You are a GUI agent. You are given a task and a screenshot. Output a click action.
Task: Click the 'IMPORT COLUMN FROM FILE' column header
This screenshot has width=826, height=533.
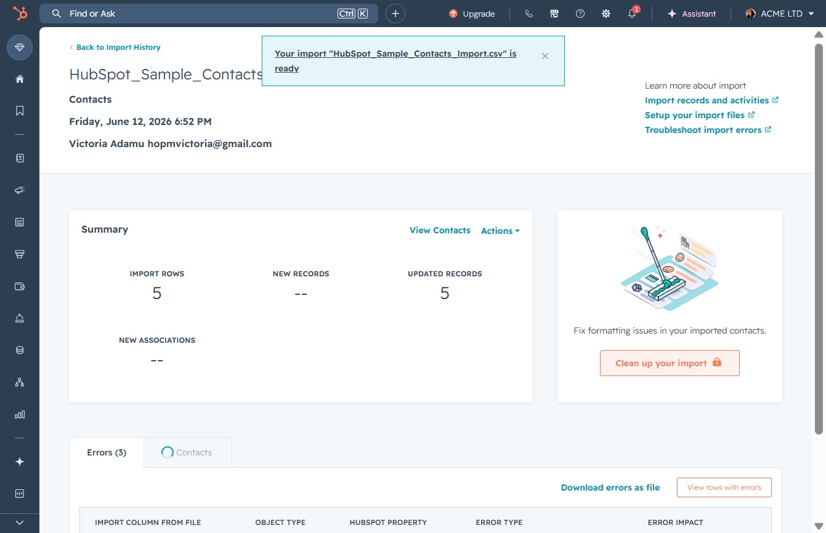point(148,523)
